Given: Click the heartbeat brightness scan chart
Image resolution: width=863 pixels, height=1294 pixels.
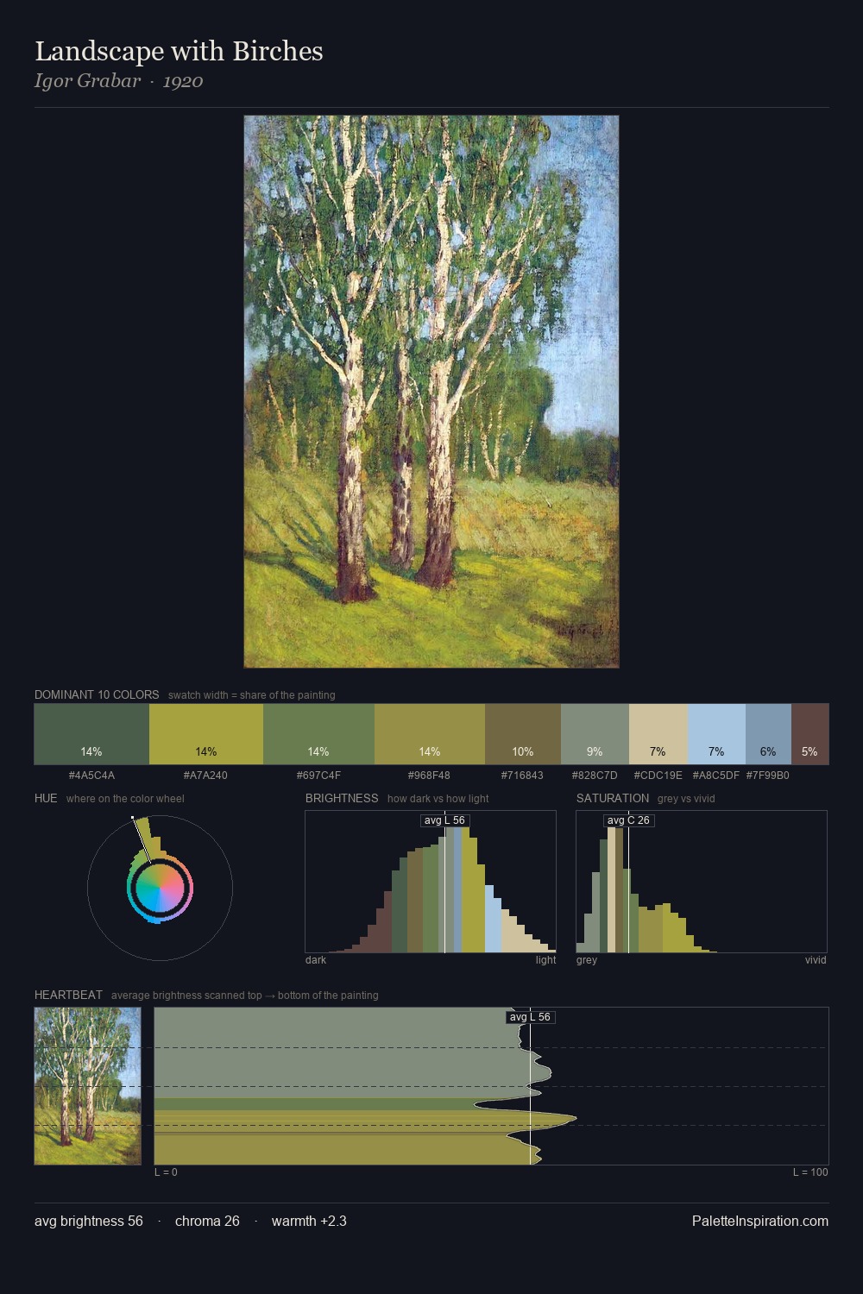Looking at the screenshot, I should pyautogui.click(x=491, y=1086).
